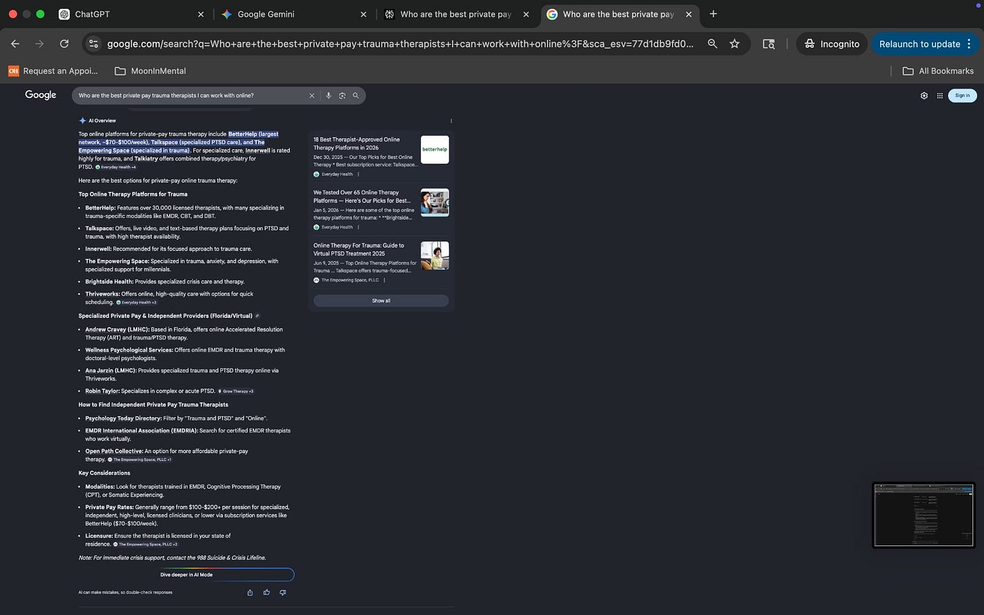
Task: Submit search with magnifying glass icon
Action: pyautogui.click(x=355, y=95)
